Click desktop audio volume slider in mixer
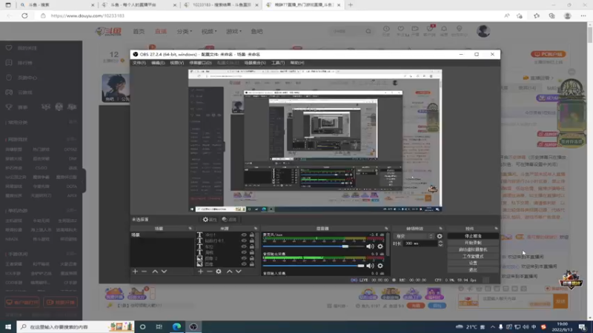The image size is (593, 333). pos(313,266)
